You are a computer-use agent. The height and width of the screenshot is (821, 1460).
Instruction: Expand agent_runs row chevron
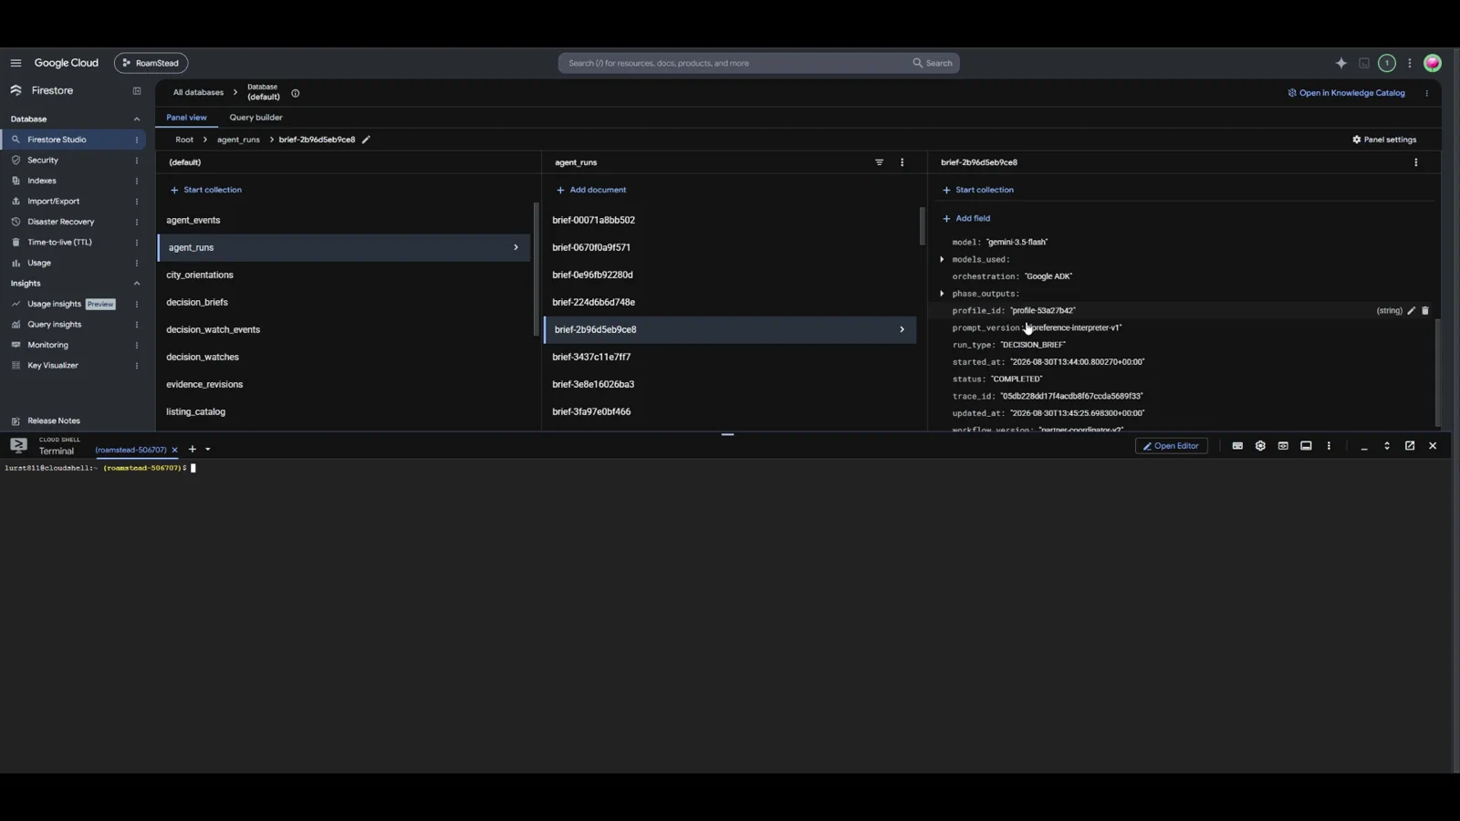click(x=516, y=247)
